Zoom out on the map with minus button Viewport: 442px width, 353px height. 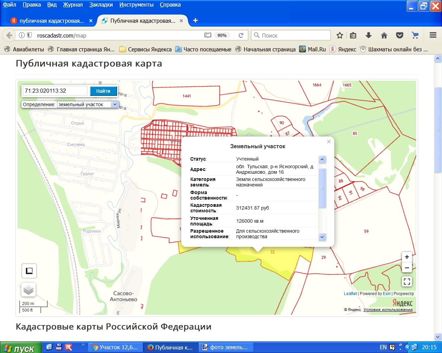click(x=407, y=268)
